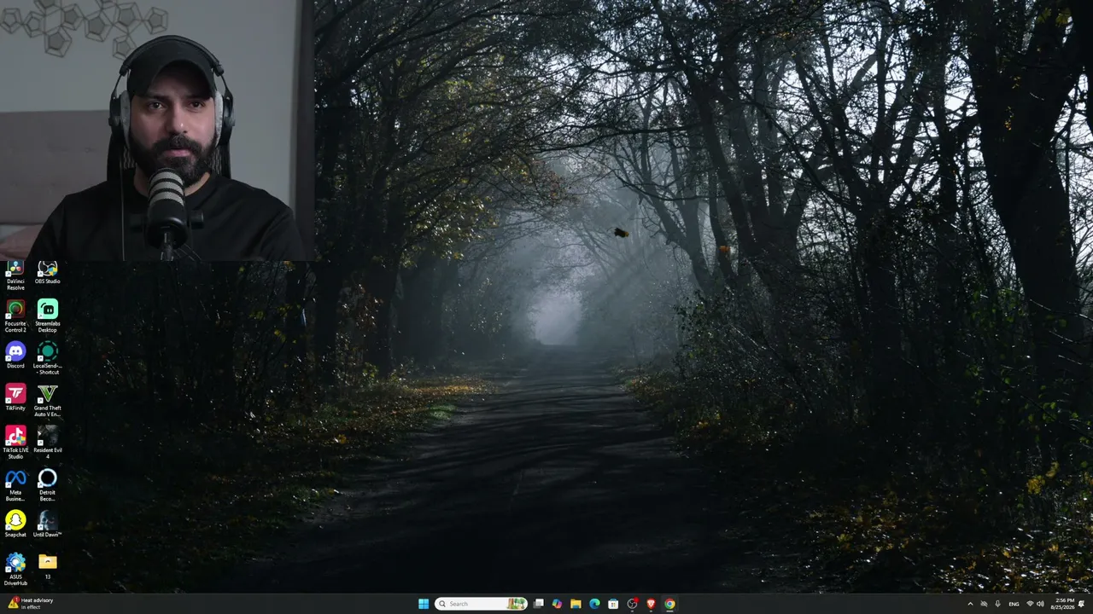Select the Meta Business desktop icon
The width and height of the screenshot is (1093, 614).
point(15,486)
